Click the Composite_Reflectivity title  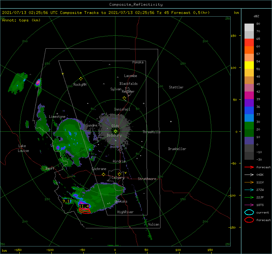point(136,5)
